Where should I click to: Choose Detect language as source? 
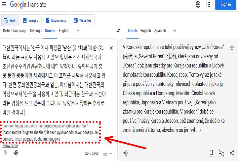point(15,31)
